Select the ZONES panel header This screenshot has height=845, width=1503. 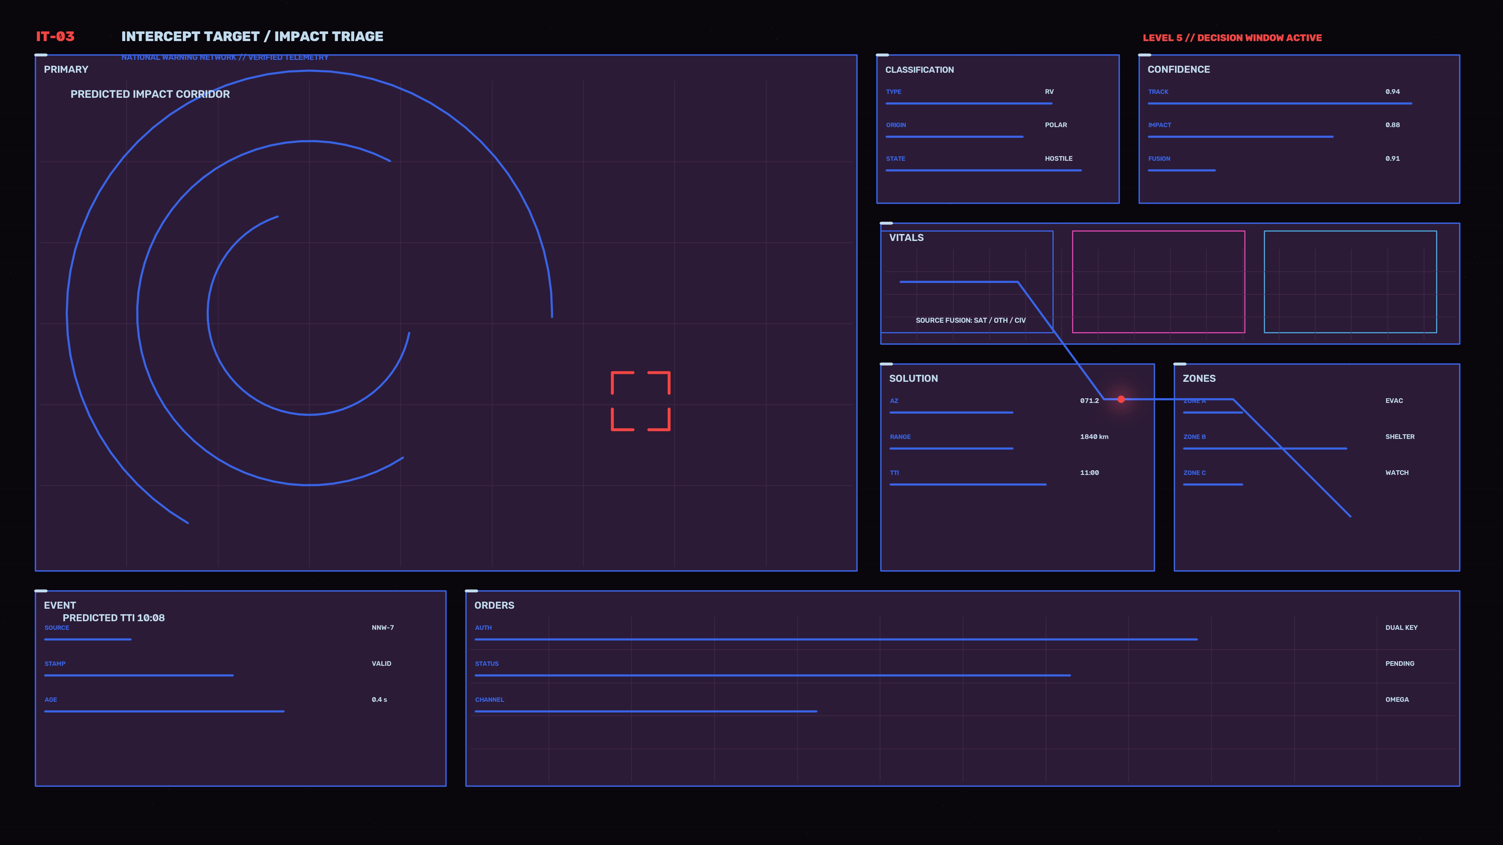tap(1199, 378)
